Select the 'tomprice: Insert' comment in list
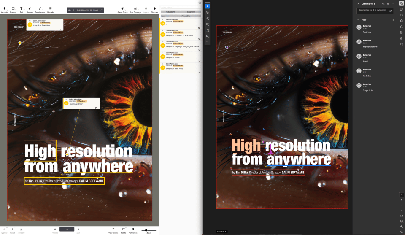The image size is (405, 235). coord(181,57)
